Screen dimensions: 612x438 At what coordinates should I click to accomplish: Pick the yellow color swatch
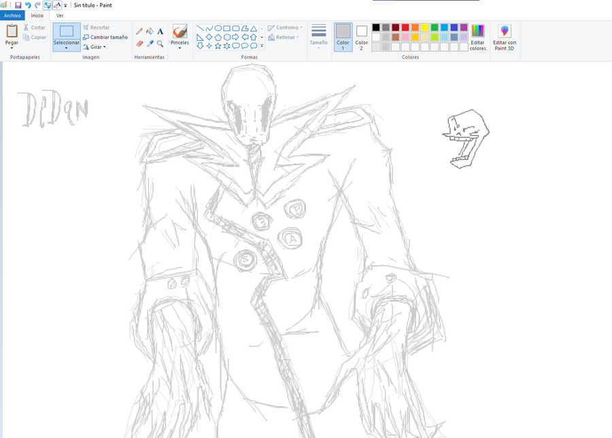click(x=424, y=27)
